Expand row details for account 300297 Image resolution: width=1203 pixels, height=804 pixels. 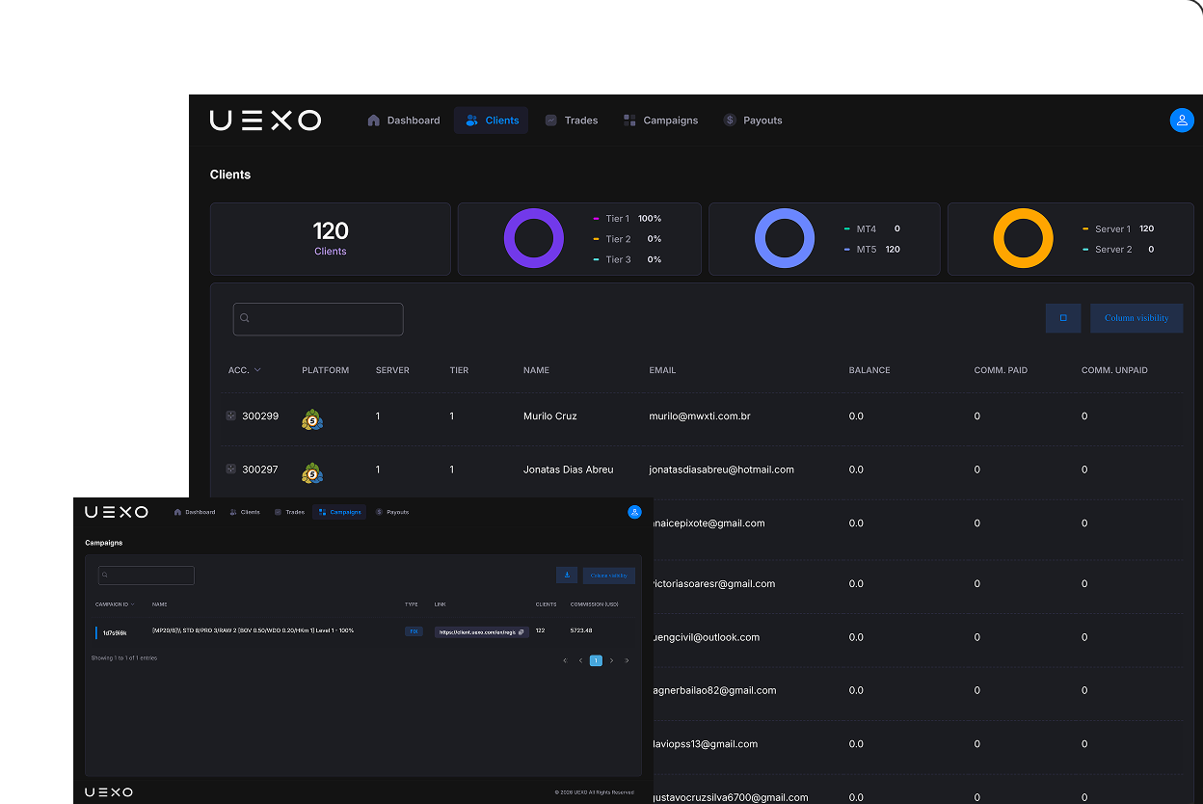point(231,469)
